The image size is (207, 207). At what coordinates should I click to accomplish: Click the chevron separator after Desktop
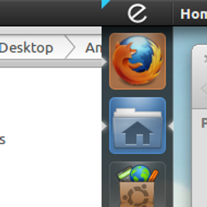pos(70,47)
